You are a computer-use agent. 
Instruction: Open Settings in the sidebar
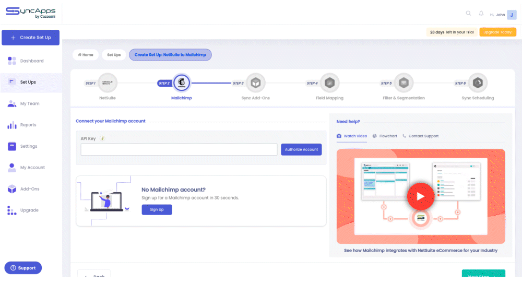click(x=29, y=146)
